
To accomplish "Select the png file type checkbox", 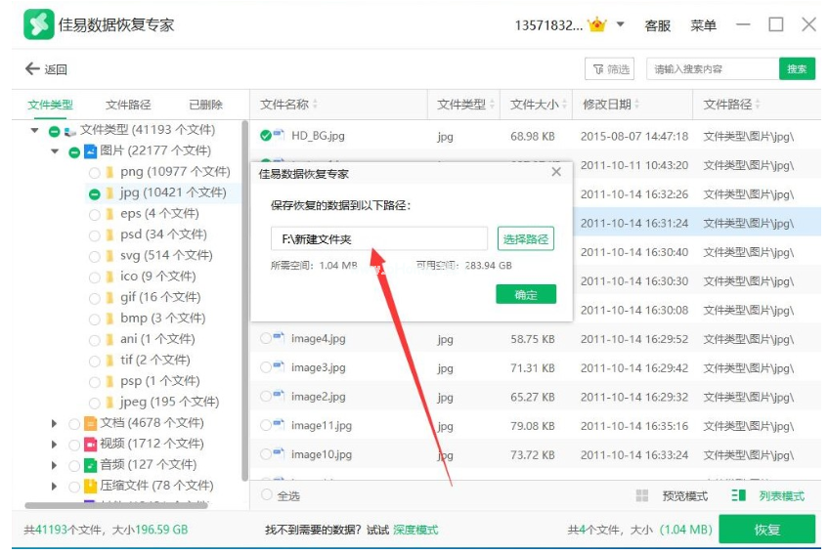I will 94,172.
